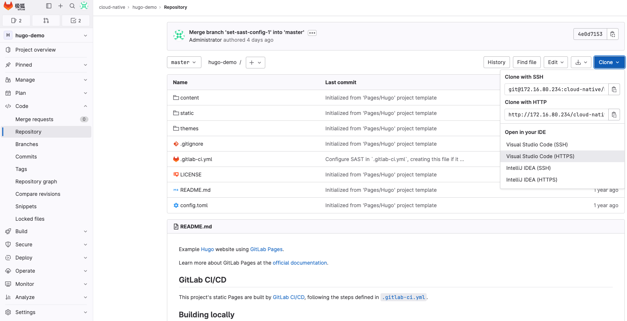Copy the commit SHA 4e0d7153
627x321 pixels.
[x=613, y=34]
